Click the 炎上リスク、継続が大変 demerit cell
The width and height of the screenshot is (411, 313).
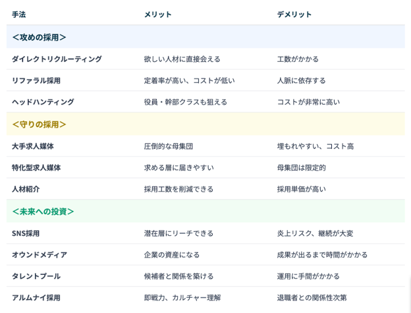pyautogui.click(x=315, y=233)
